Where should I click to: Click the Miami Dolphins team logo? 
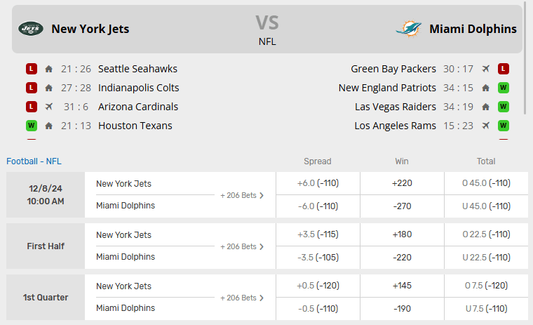click(x=408, y=29)
